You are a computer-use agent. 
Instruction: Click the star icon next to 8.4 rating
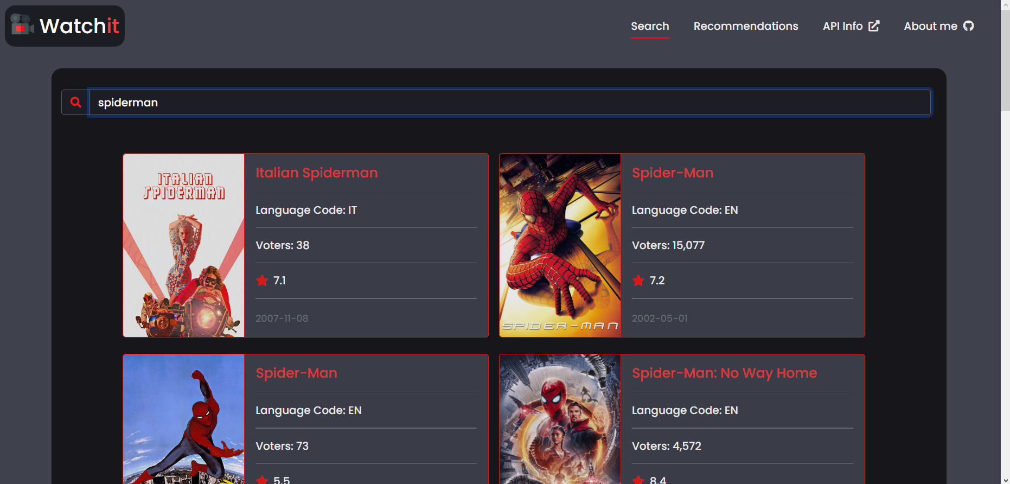pos(638,480)
